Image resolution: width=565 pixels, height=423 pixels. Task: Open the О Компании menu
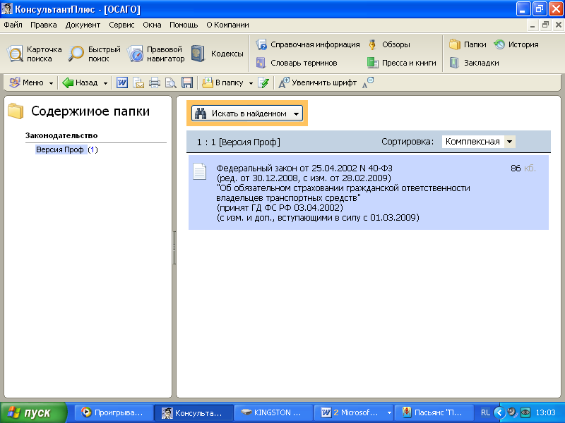point(227,25)
